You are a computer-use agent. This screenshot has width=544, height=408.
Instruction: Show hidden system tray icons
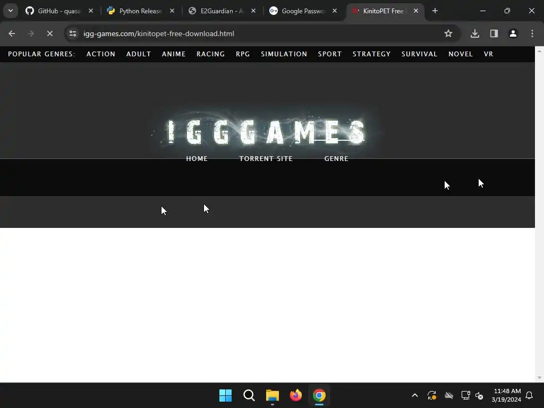415,395
